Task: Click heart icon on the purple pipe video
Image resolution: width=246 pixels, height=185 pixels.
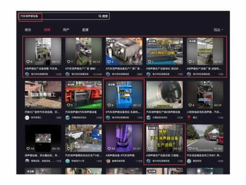Action: pos(109,148)
